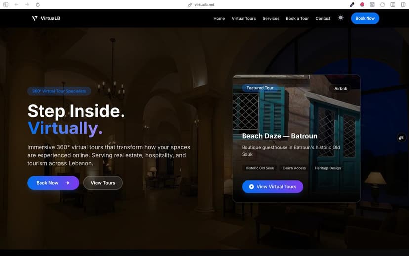Click the VirtuaLB logo icon
The width and height of the screenshot is (409, 256).
[34, 18]
